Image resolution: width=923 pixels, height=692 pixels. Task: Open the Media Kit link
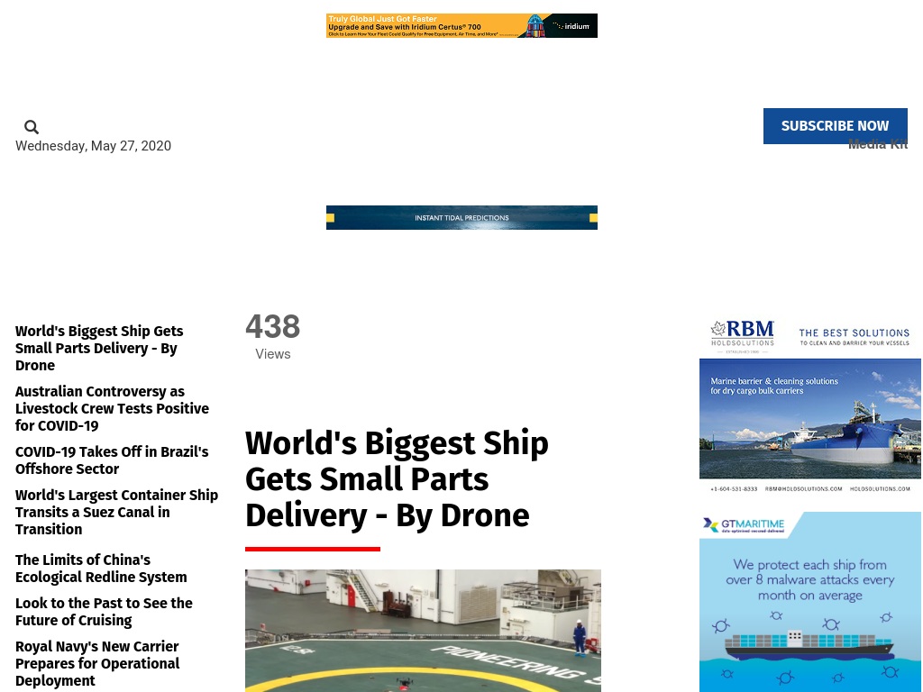(877, 144)
